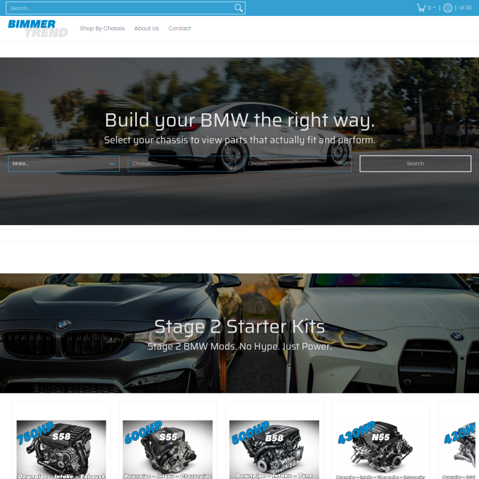The image size is (479, 479).
Task: Open the Stage 2 Starter Kits banner
Action: 240,333
